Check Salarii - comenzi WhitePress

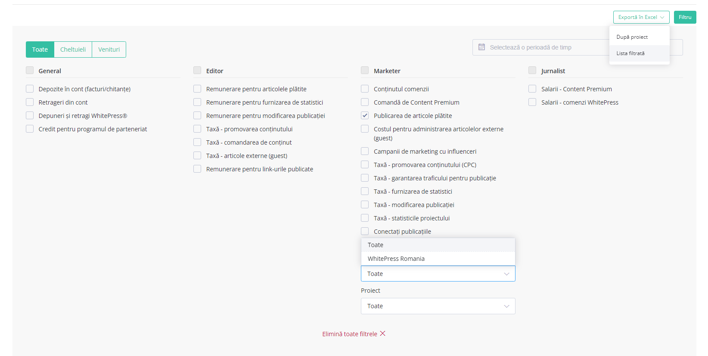coord(532,102)
